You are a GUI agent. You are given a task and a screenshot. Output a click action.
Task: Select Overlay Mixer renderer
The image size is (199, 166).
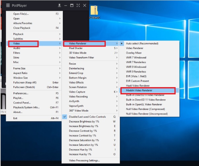point(149,53)
